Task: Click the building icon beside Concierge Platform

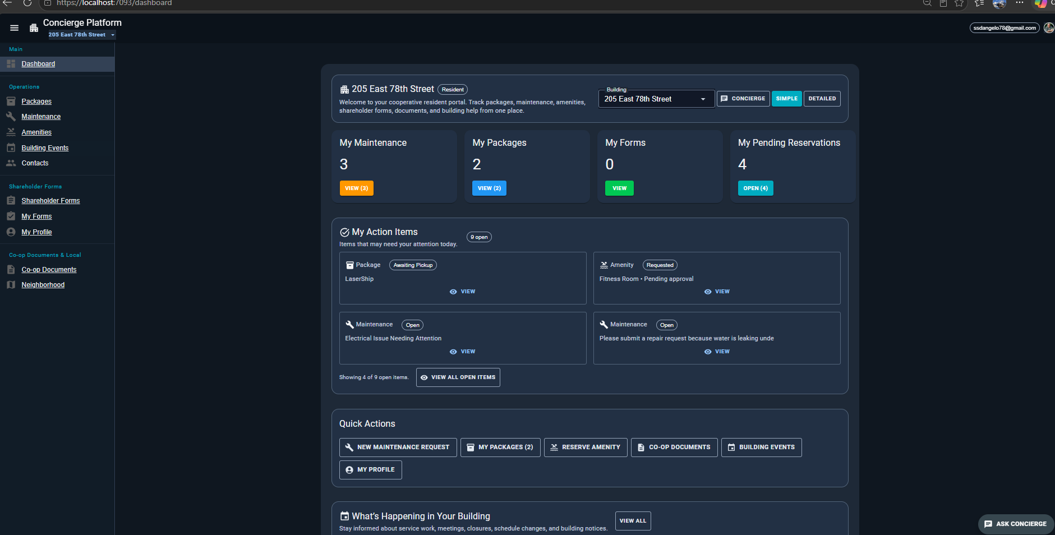Action: point(34,28)
